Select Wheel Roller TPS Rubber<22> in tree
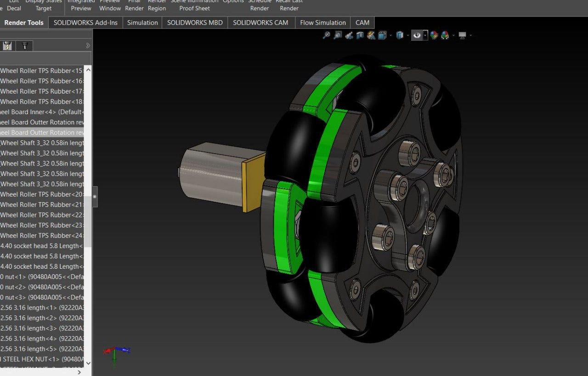This screenshot has width=588, height=376. click(x=42, y=215)
